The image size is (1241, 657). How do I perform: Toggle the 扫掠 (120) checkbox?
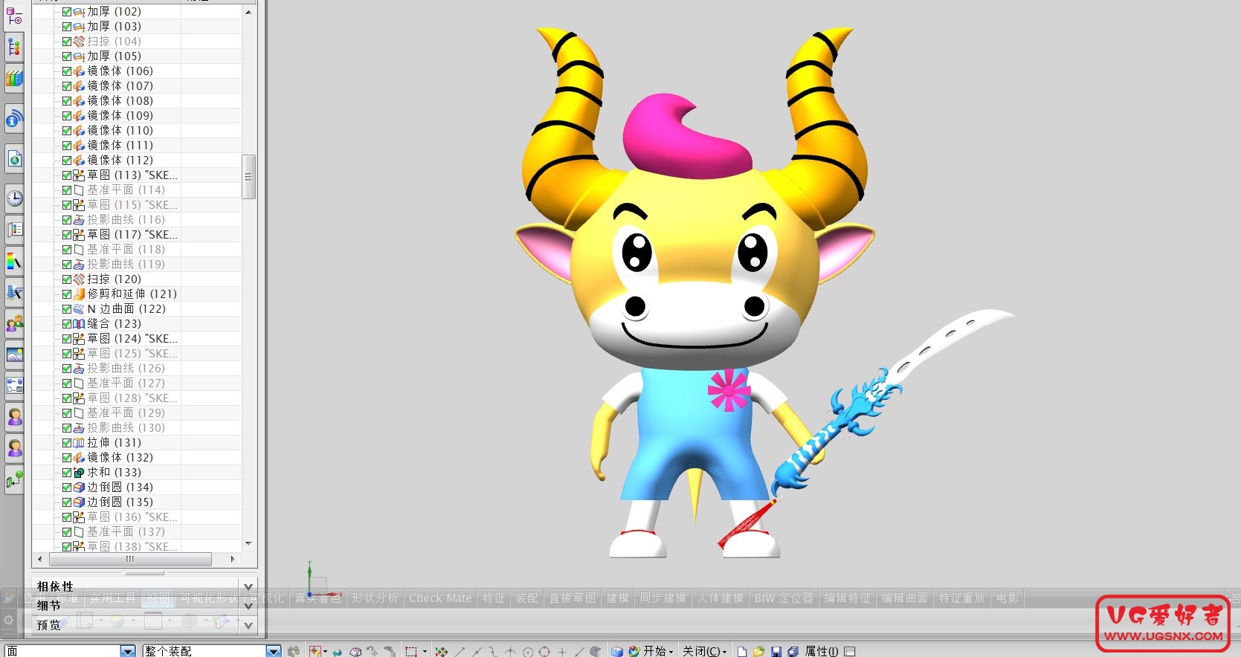coord(67,279)
